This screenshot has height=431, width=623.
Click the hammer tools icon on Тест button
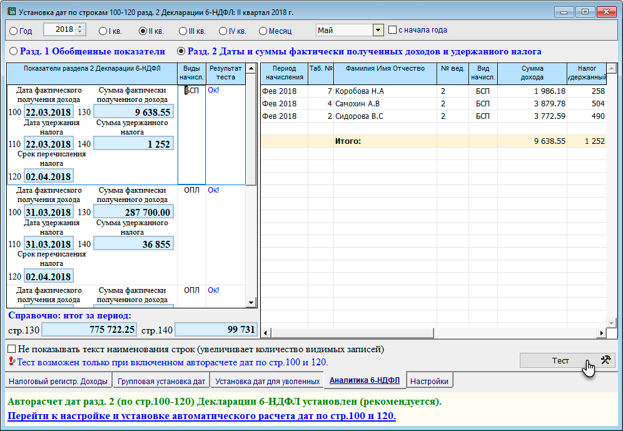(x=605, y=360)
